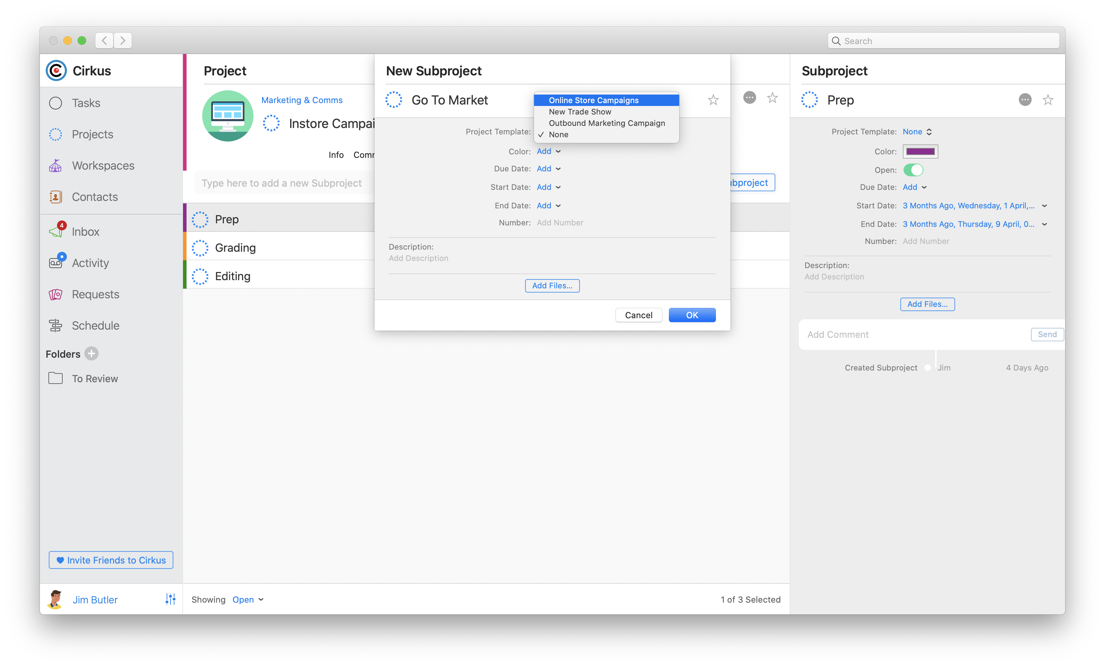Click Cancel in New Subproject dialog
The height and width of the screenshot is (667, 1105).
tap(639, 315)
